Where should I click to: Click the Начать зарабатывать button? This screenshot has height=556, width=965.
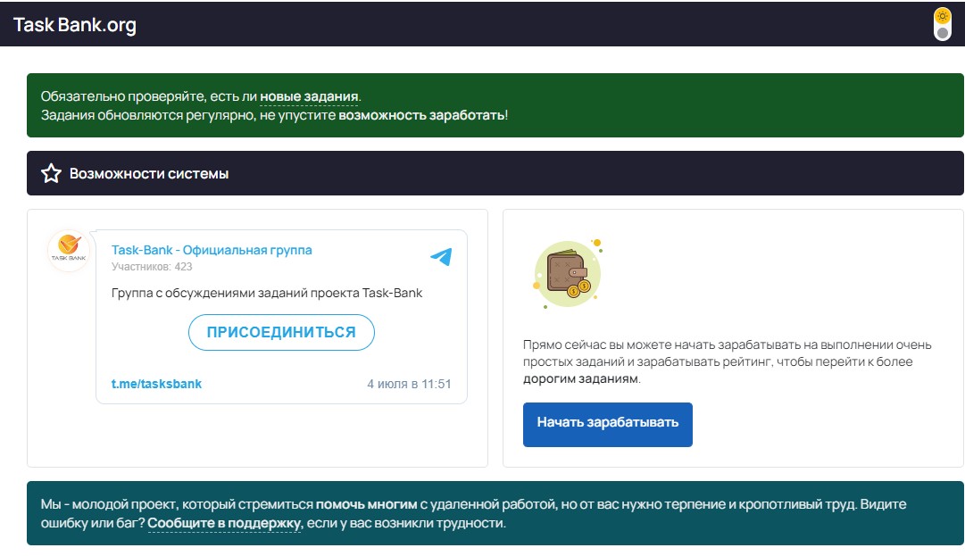point(607,425)
